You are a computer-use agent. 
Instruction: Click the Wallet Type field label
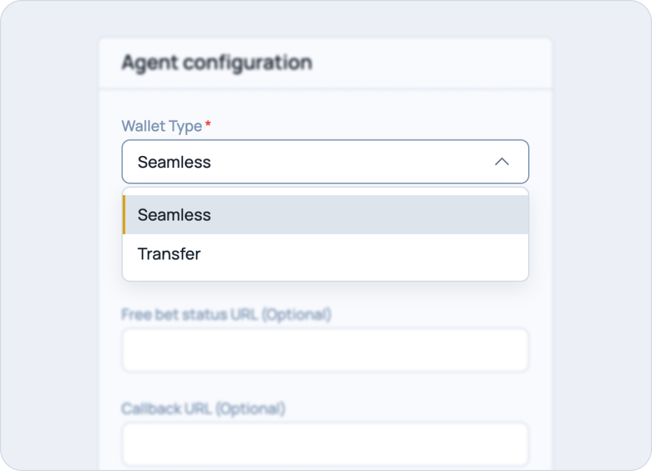coord(162,126)
